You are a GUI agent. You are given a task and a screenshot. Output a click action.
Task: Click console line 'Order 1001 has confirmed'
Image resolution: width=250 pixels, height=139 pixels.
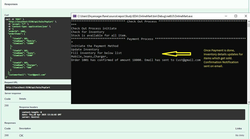pos(136,60)
